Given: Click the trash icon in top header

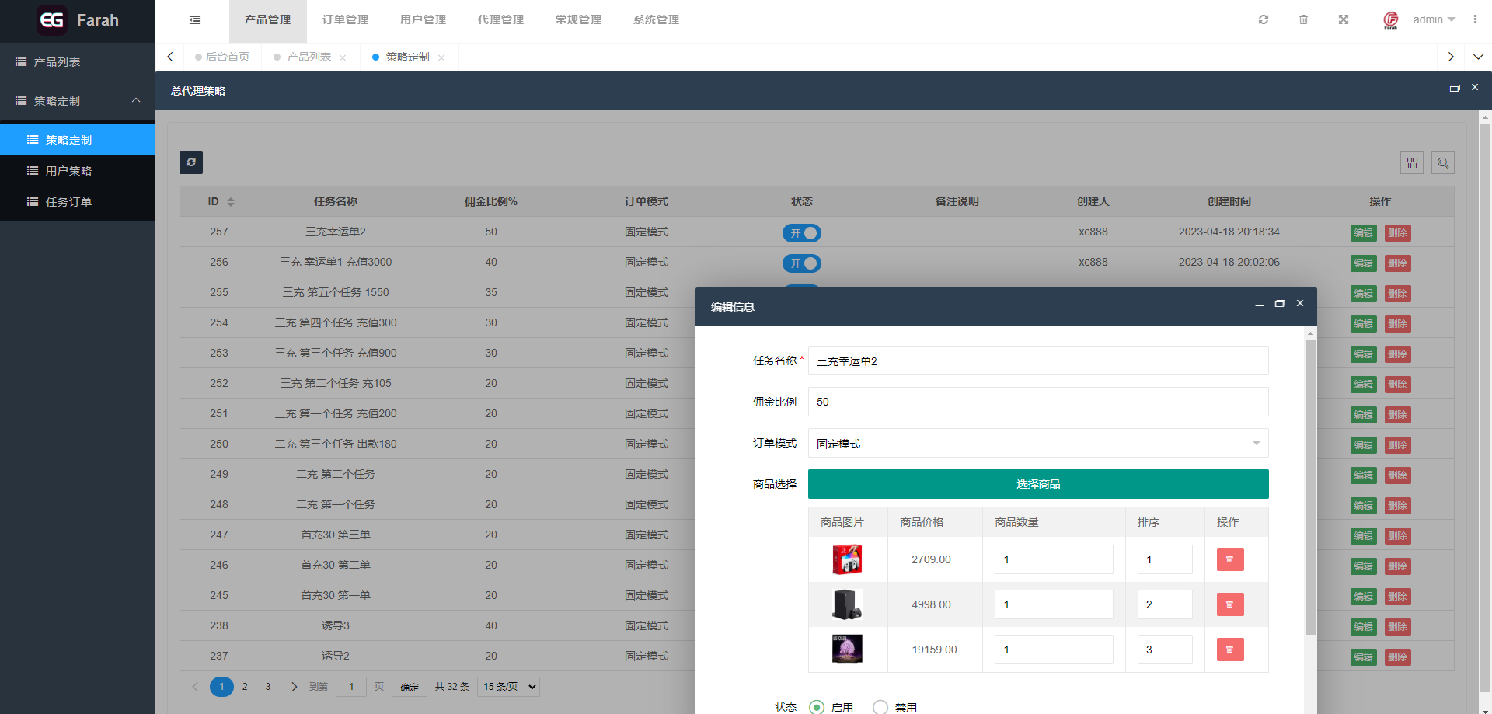Looking at the screenshot, I should [x=1303, y=19].
